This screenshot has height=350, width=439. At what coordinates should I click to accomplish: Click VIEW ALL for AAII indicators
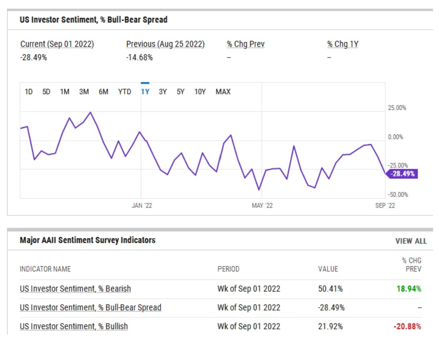pyautogui.click(x=411, y=241)
